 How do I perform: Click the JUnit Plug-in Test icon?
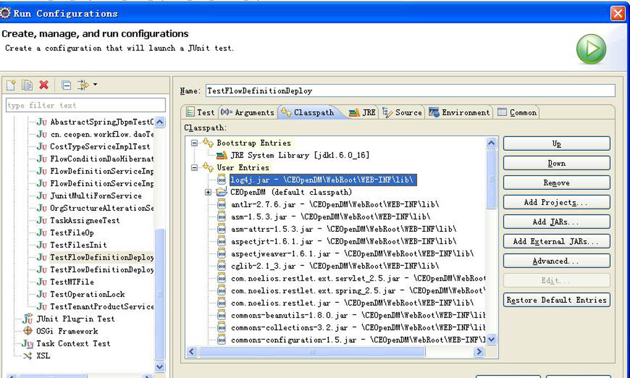point(28,319)
